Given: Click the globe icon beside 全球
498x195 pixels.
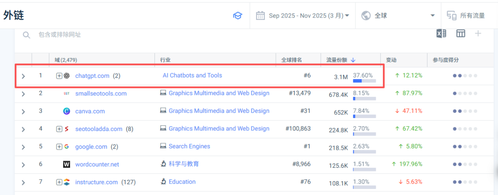Looking at the screenshot, I should coord(366,16).
